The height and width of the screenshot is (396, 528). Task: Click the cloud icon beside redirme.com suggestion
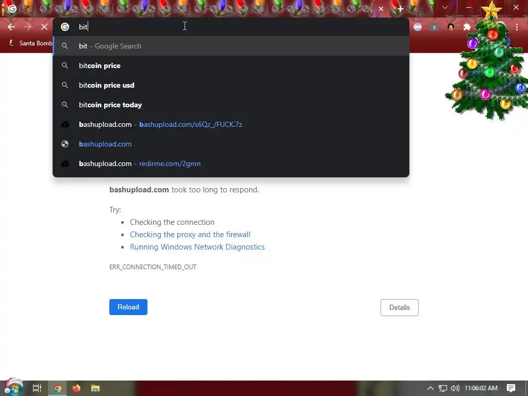(65, 163)
